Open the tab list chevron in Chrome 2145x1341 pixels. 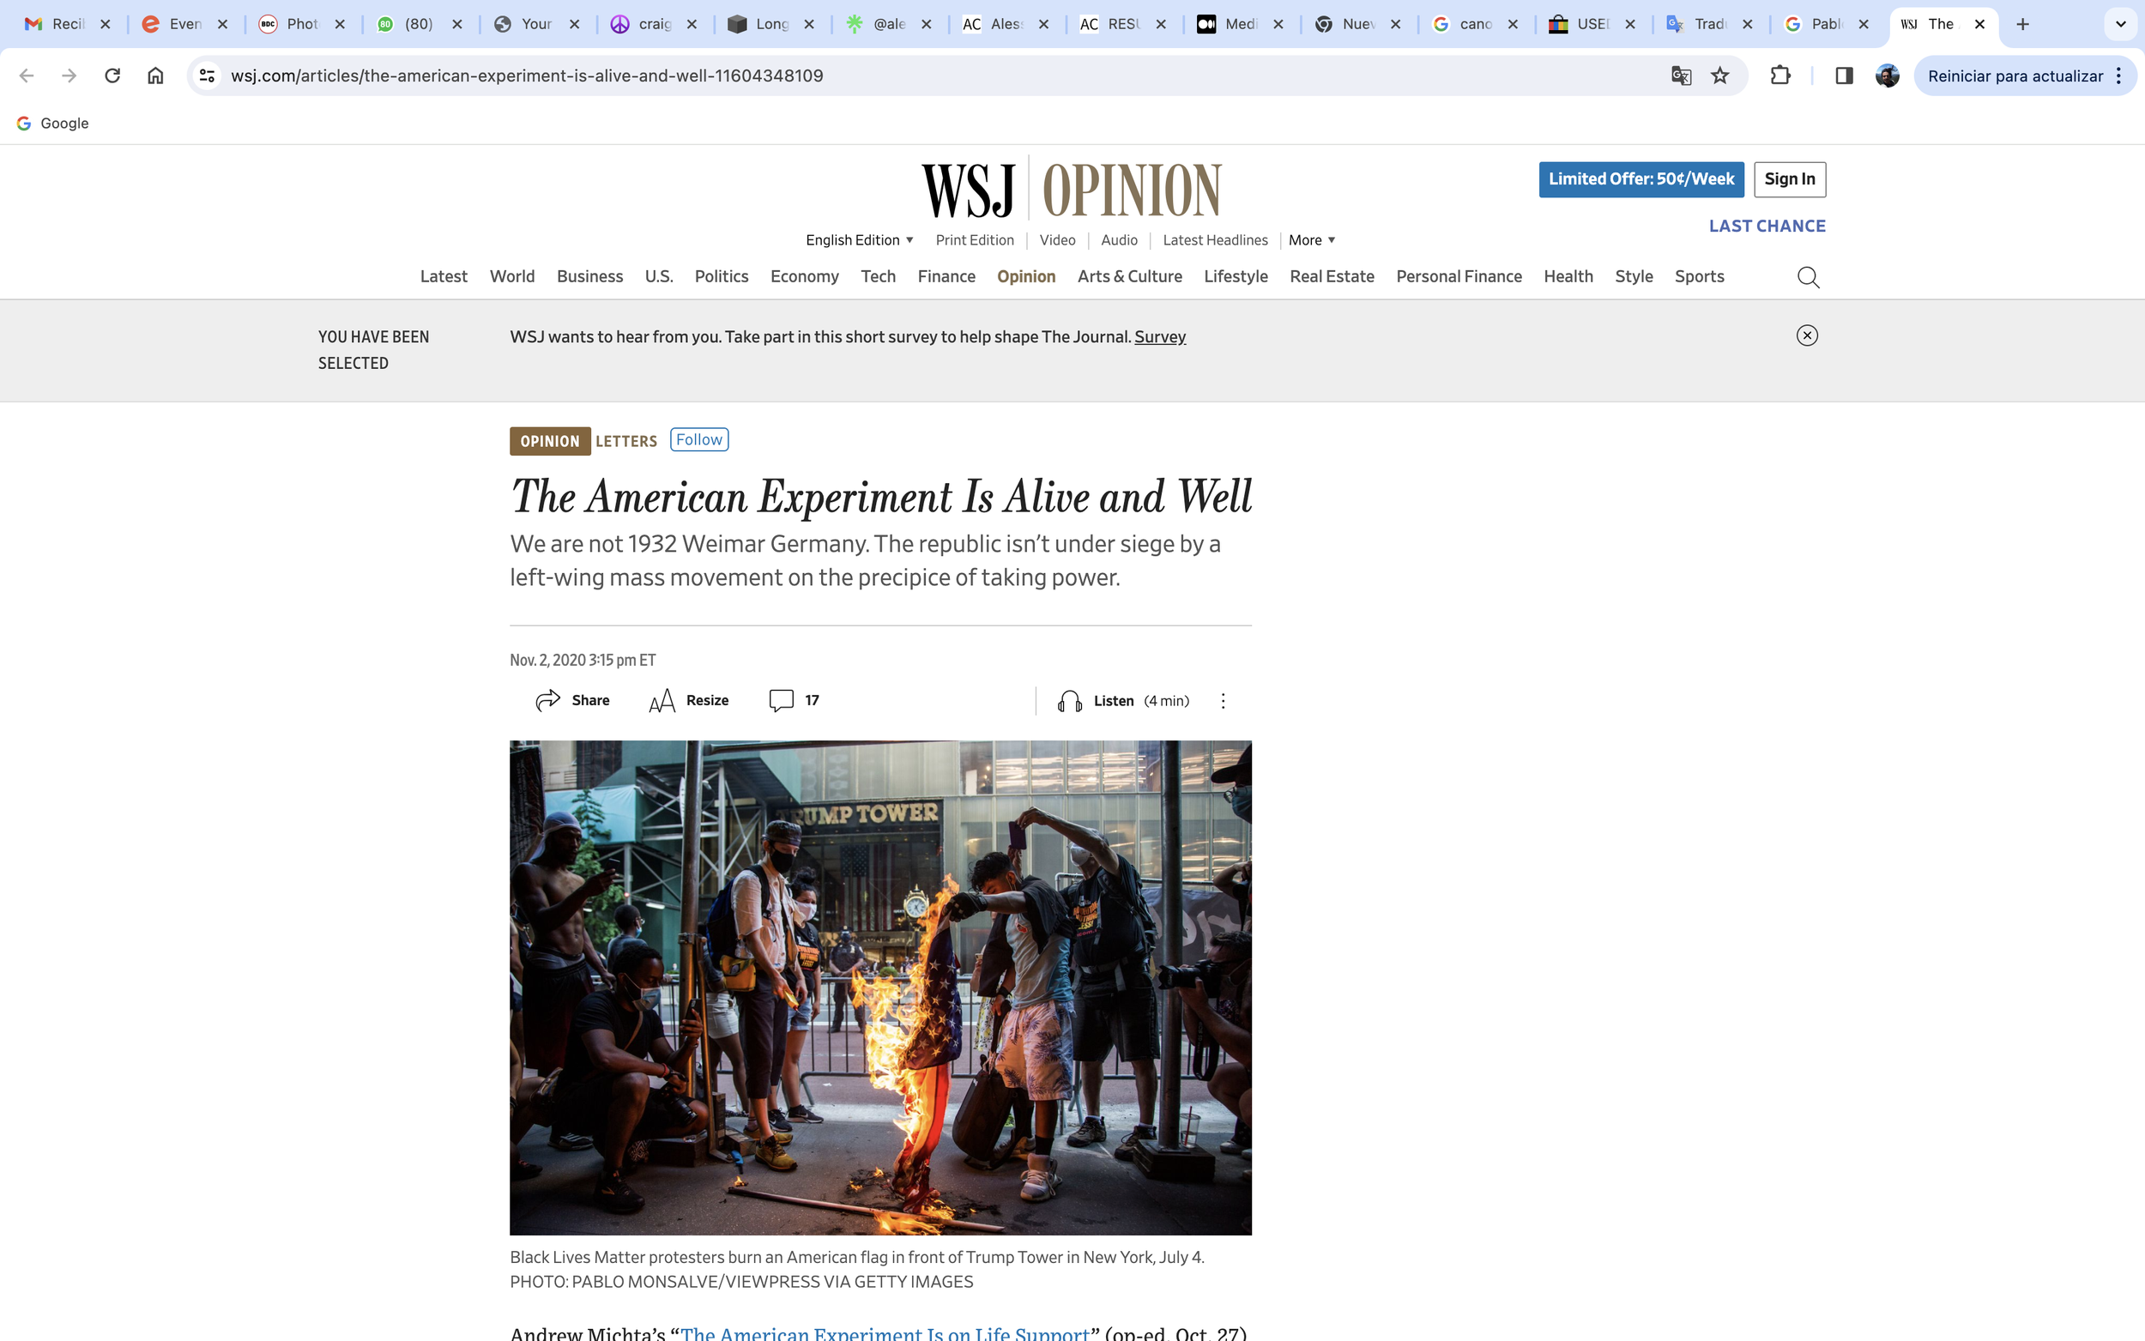2120,24
